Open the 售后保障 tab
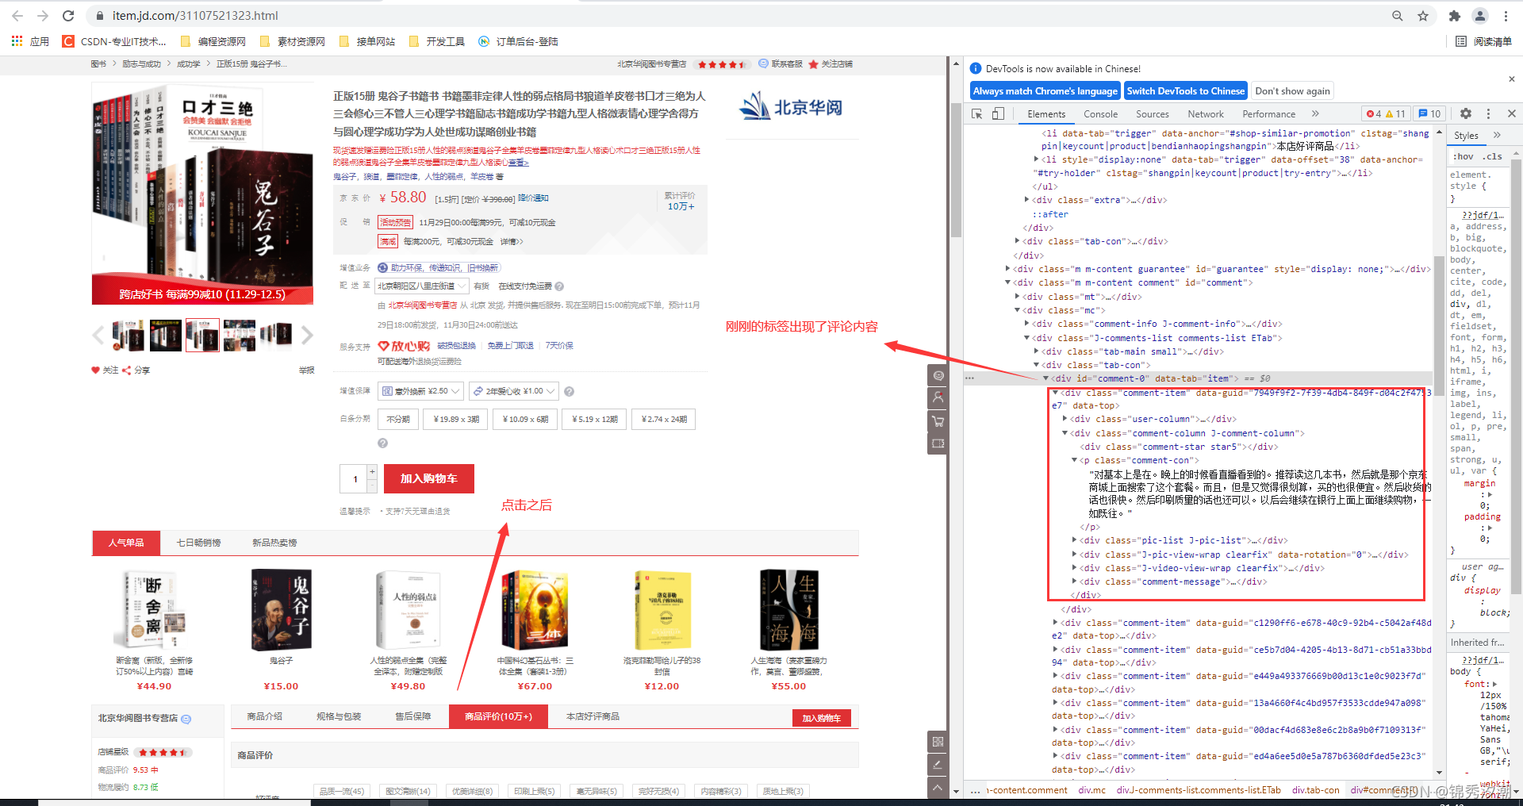 point(413,716)
